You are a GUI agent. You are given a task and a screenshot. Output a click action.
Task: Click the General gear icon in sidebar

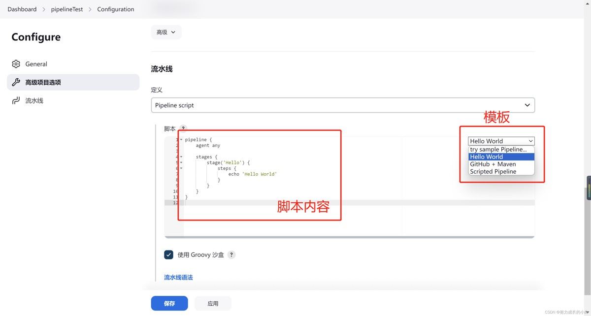[16, 64]
